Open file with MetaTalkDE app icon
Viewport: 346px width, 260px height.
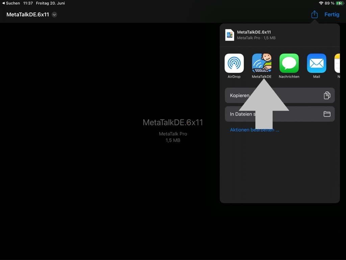[262, 63]
